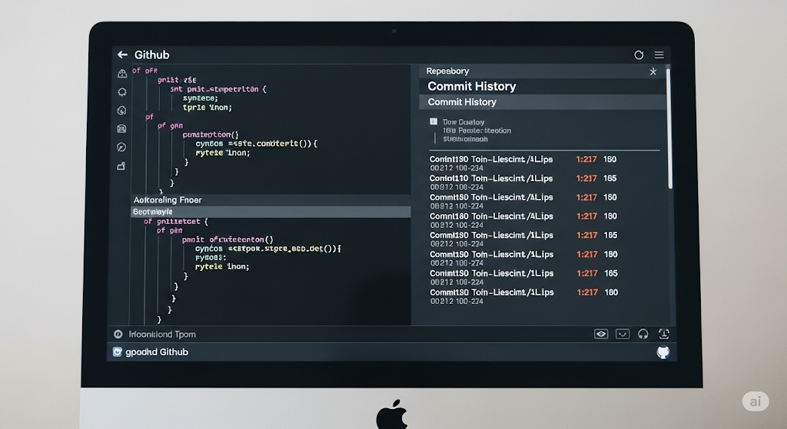Click the Tom Doatoy author text
The image size is (787, 429).
click(x=463, y=122)
